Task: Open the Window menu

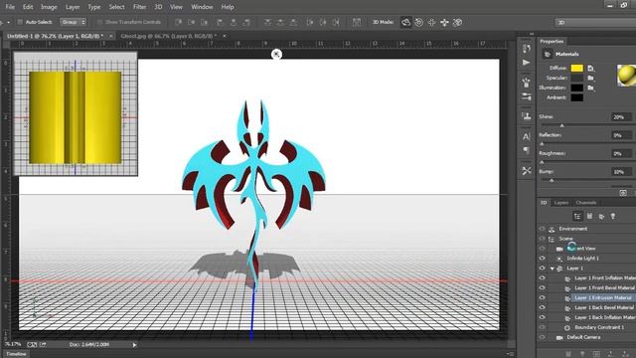Action: coord(202,7)
